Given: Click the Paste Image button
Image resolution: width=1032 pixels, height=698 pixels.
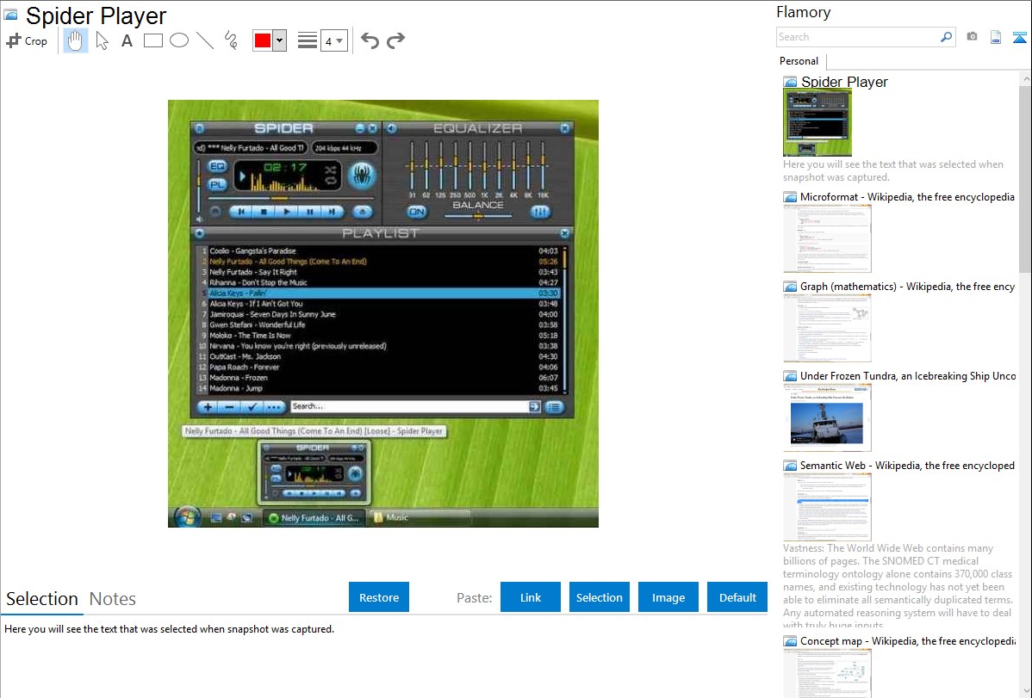Looking at the screenshot, I should tap(668, 597).
